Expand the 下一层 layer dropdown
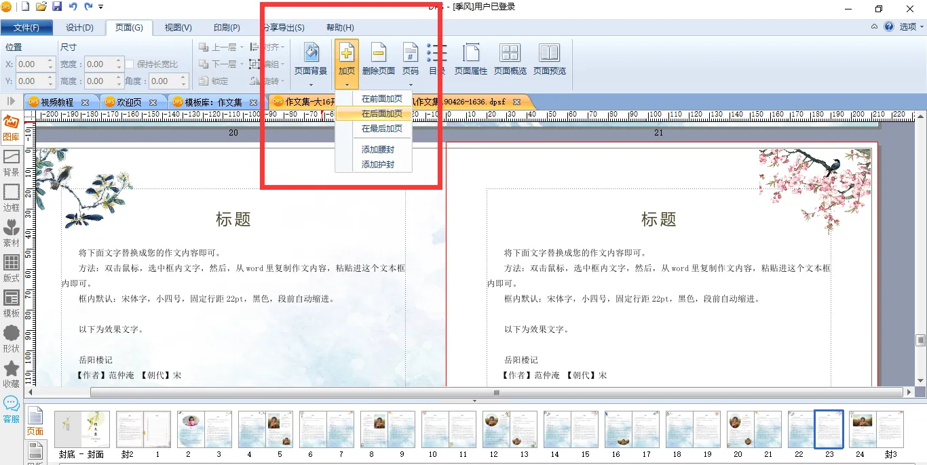Screen dimensions: 927x465 tap(242, 64)
